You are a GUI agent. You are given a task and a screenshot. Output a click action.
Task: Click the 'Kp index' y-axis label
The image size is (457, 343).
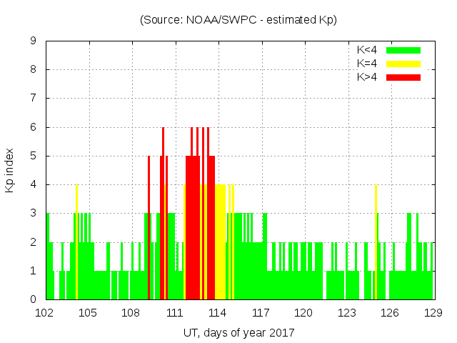click(10, 170)
